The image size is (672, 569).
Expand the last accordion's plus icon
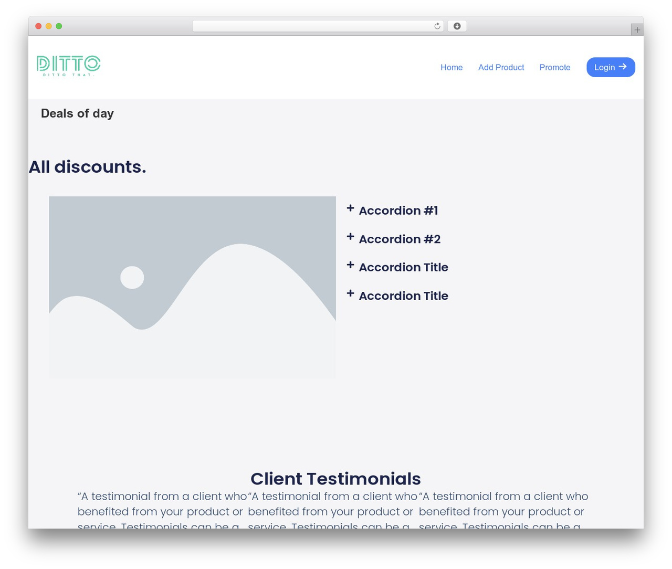(350, 293)
